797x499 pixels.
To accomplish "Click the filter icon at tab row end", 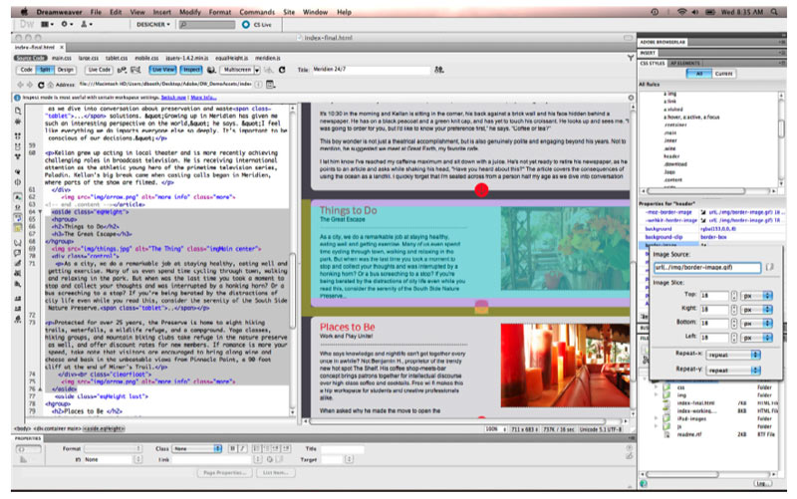I will click(x=631, y=59).
